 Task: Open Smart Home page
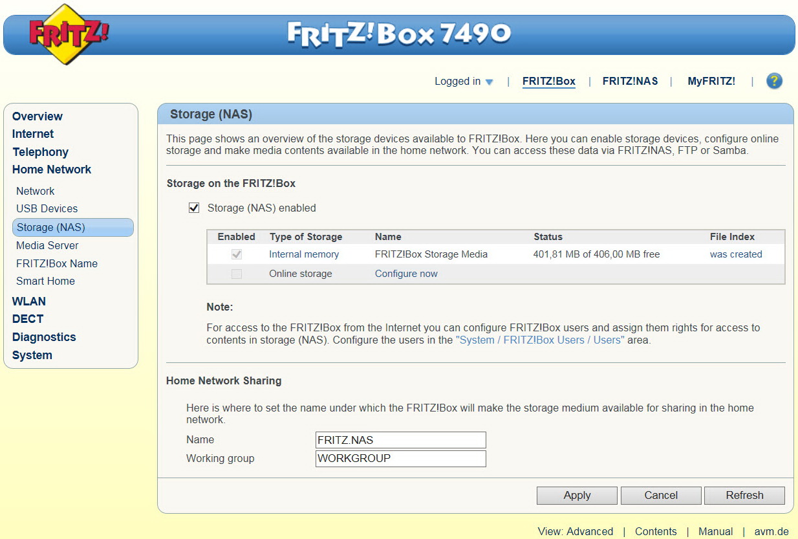[45, 281]
